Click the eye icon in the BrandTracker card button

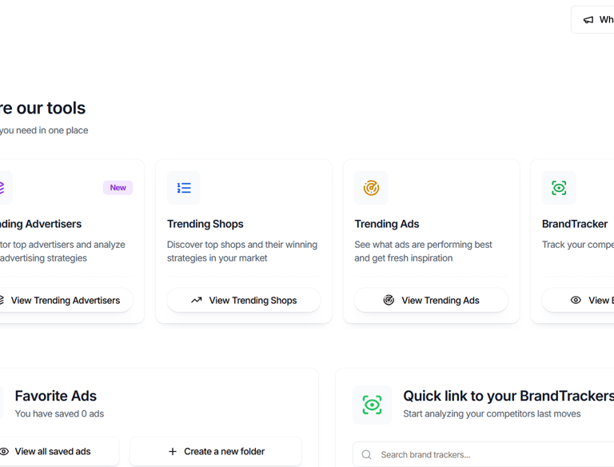(576, 301)
